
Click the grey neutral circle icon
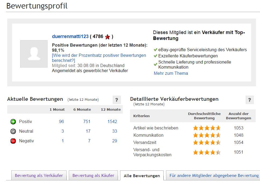13,131
